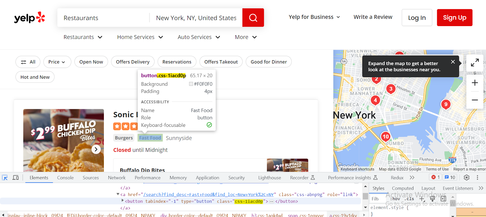Image resolution: width=486 pixels, height=217 pixels.
Task: Open the Terms of Use map link
Action: [437, 169]
